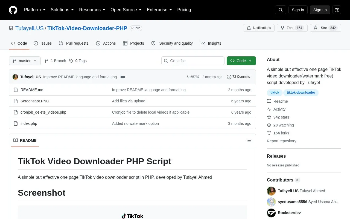Viewport: 350px width, 219px height.
Task: Expand the Solutions menu
Action: point(62,10)
